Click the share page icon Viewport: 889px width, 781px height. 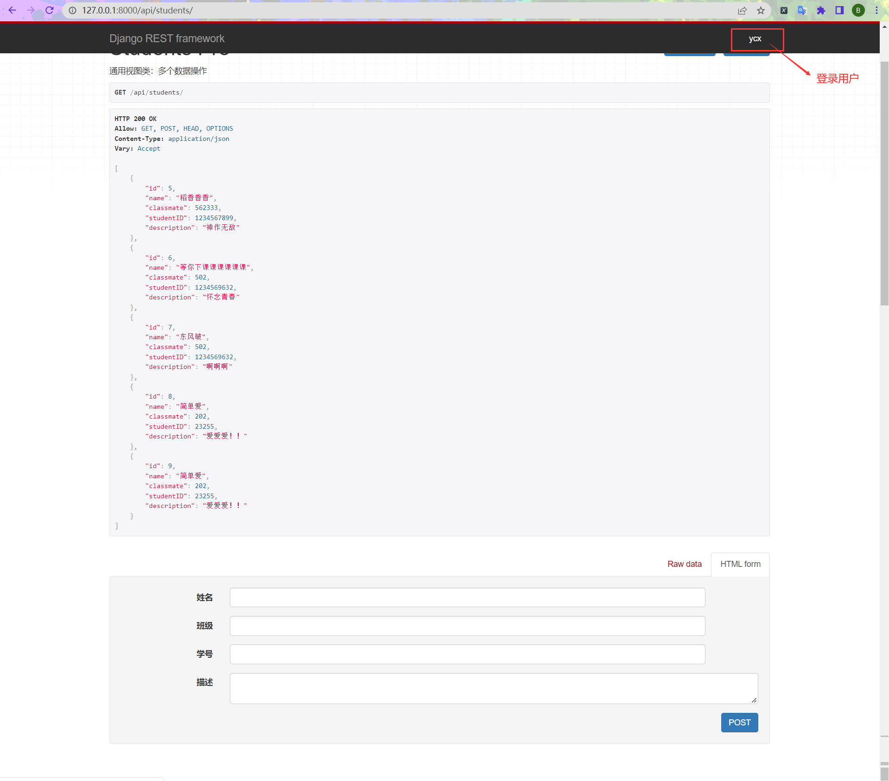742,10
